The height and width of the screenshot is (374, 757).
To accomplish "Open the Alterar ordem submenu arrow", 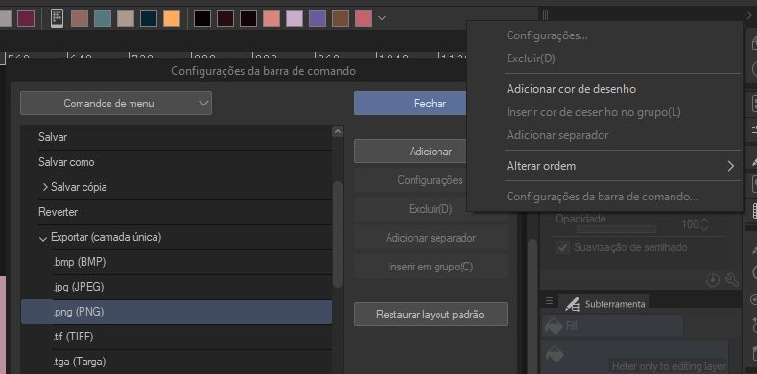I will point(730,166).
